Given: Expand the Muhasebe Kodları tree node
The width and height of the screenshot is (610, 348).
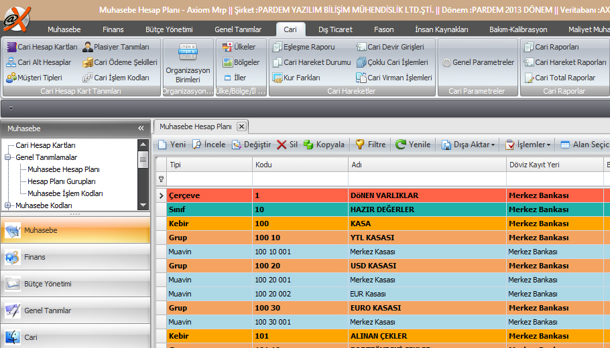Looking at the screenshot, I should [x=7, y=205].
